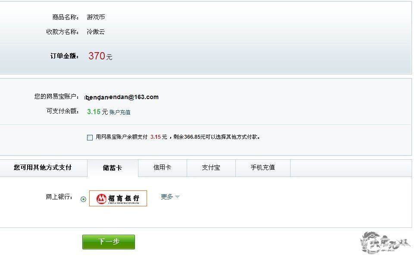Open the 账户充值 link

click(120, 112)
